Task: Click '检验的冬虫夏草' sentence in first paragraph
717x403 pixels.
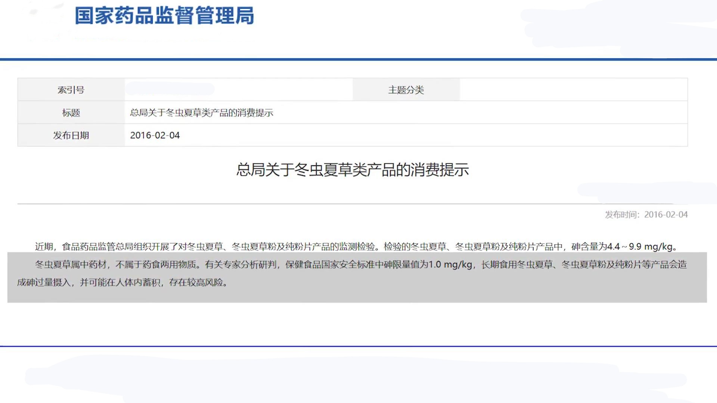Action: point(415,247)
